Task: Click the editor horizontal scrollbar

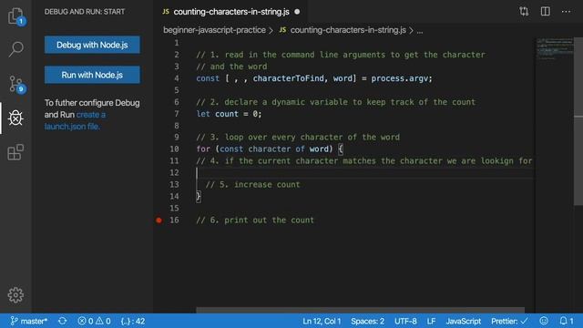Action: pos(361,310)
